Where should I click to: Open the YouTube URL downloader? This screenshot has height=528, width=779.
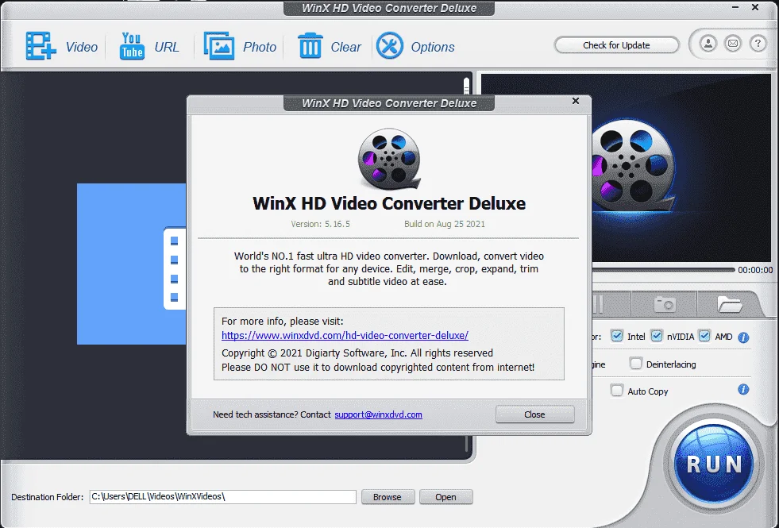coord(149,46)
